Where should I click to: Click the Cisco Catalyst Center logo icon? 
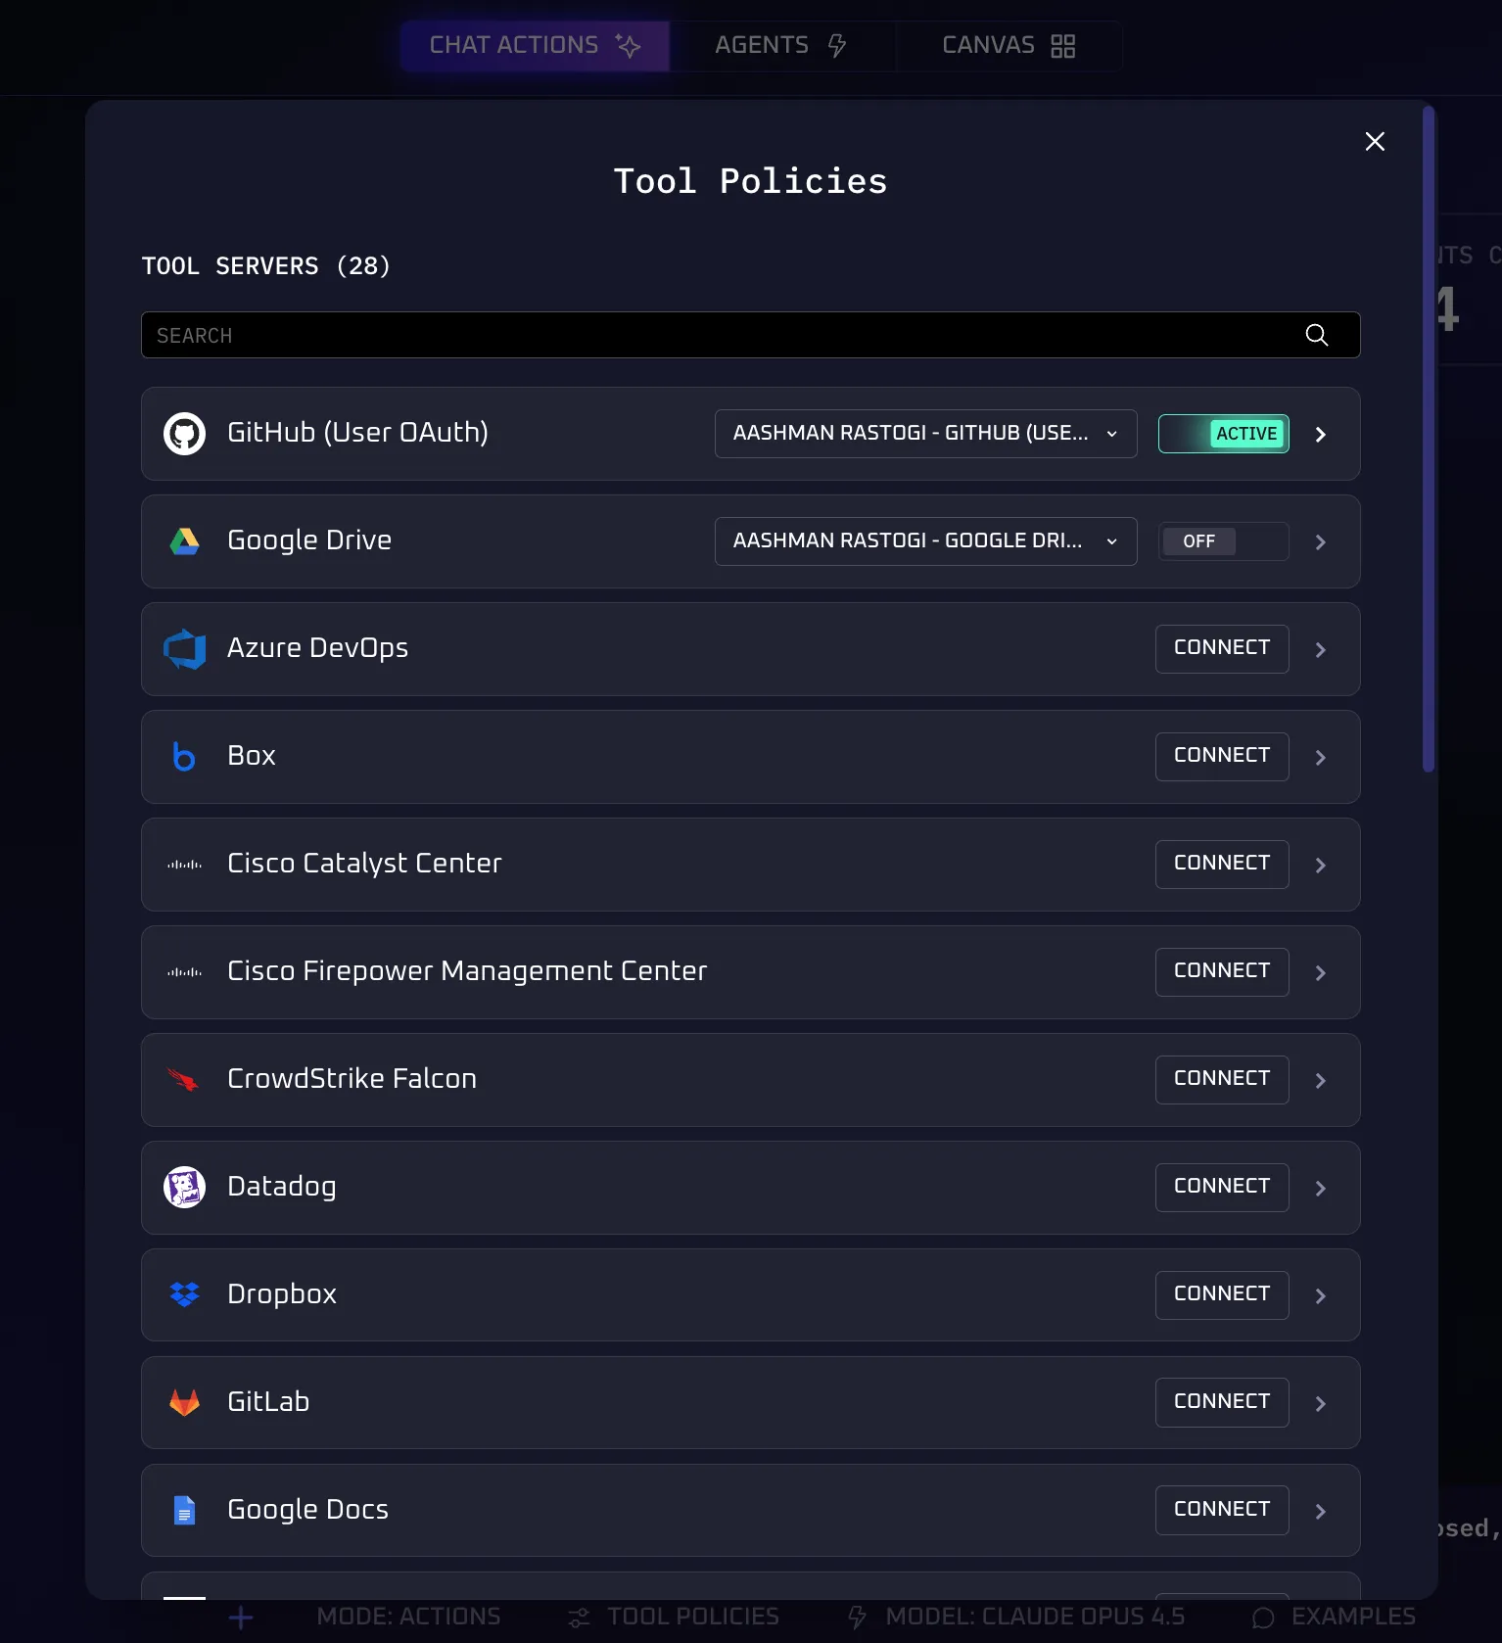pos(184,865)
